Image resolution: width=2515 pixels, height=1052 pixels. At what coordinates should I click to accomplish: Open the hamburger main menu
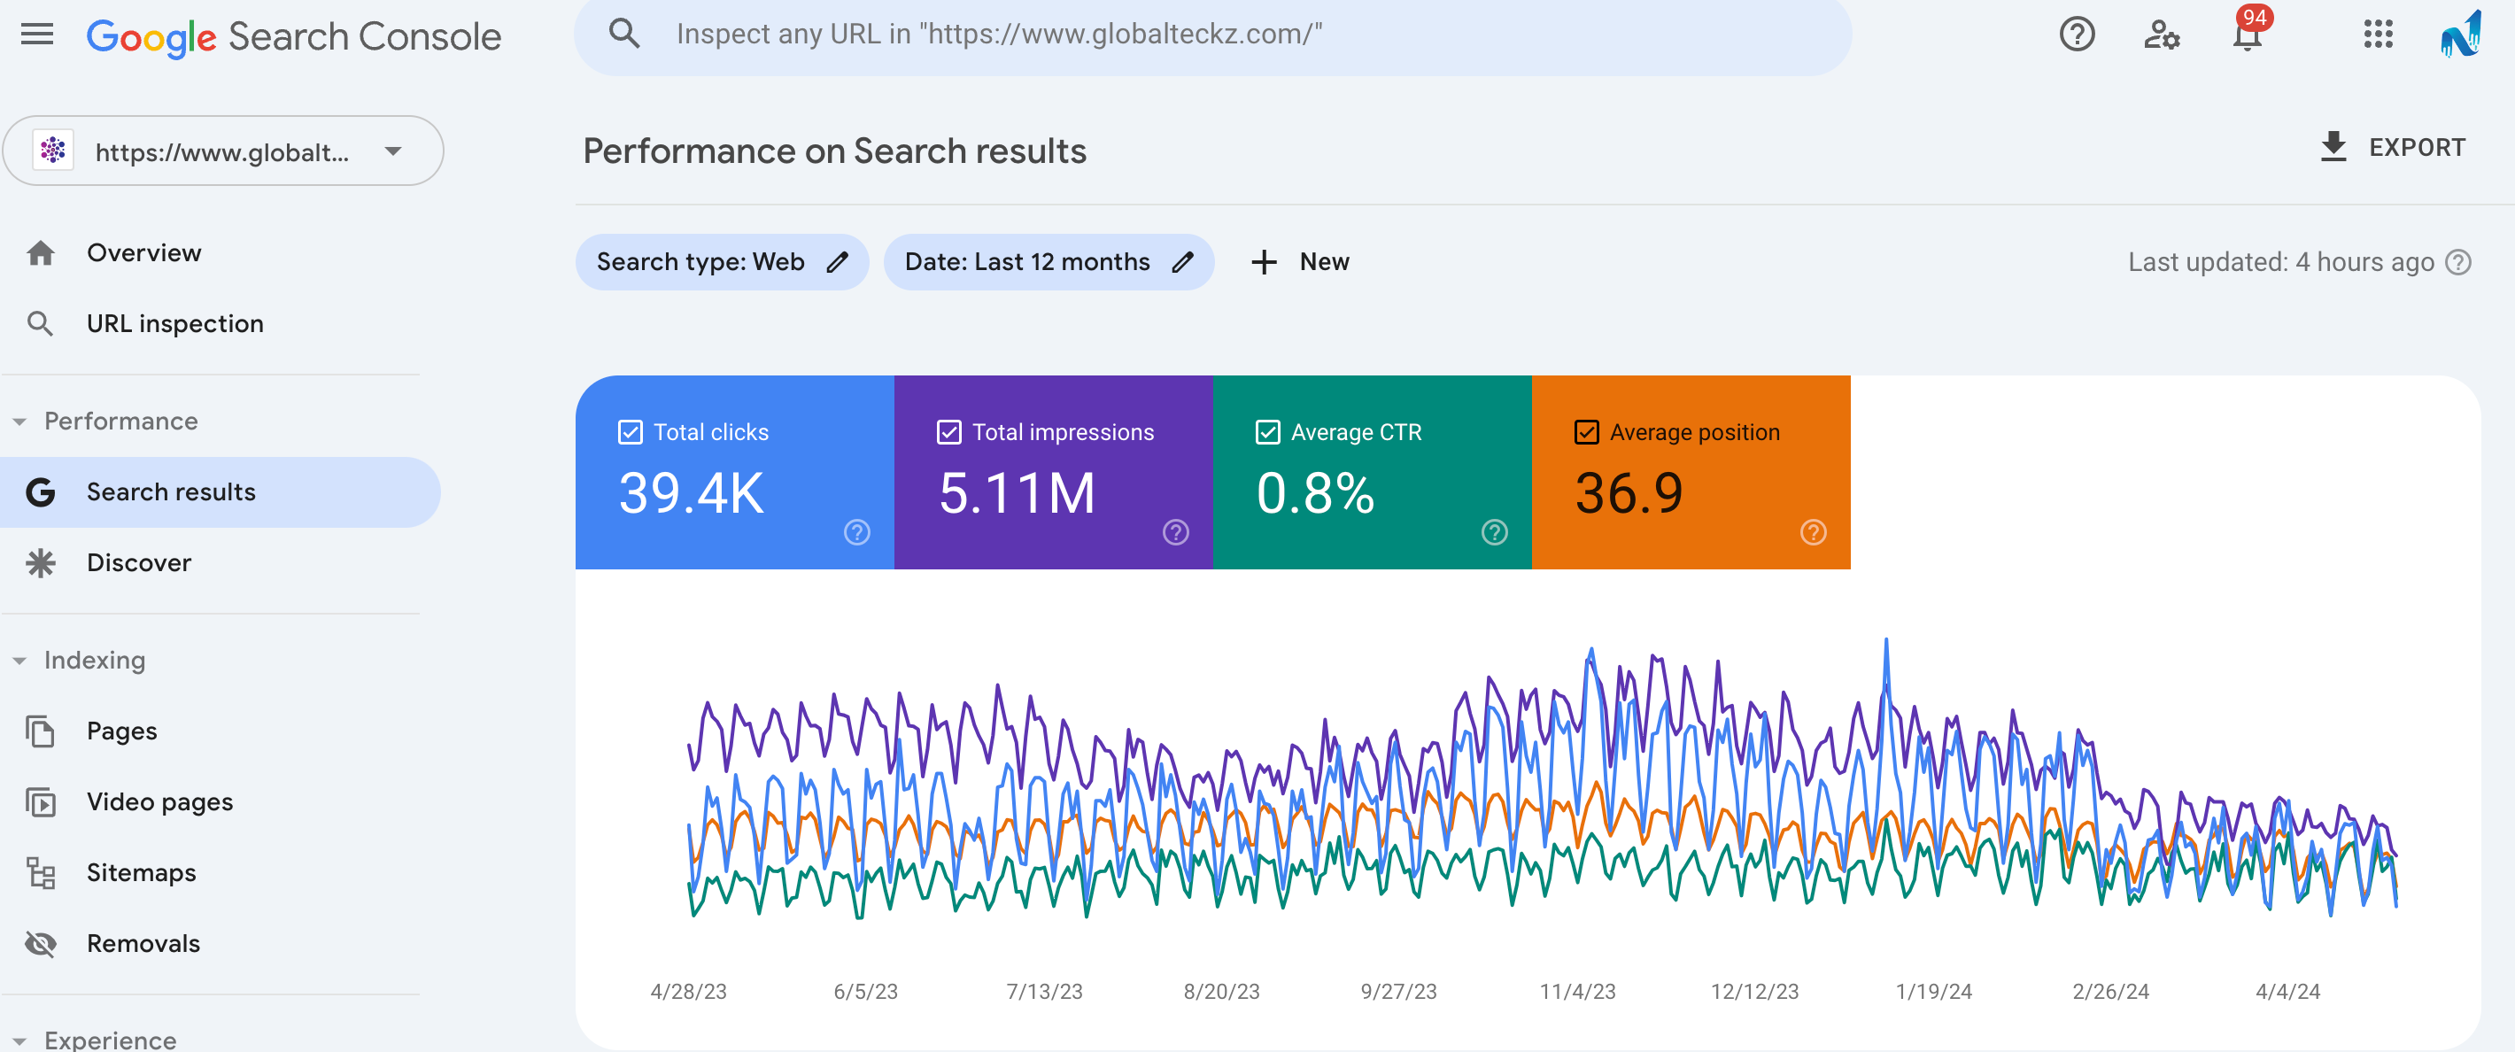coord(37,35)
